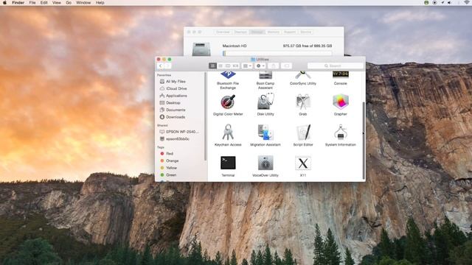472x265 pixels.
Task: Switch to Overview tab in About window
Action: point(223,32)
